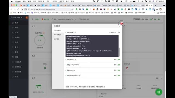Switch to the DNS browser tab
The image size is (175, 98).
67,5
